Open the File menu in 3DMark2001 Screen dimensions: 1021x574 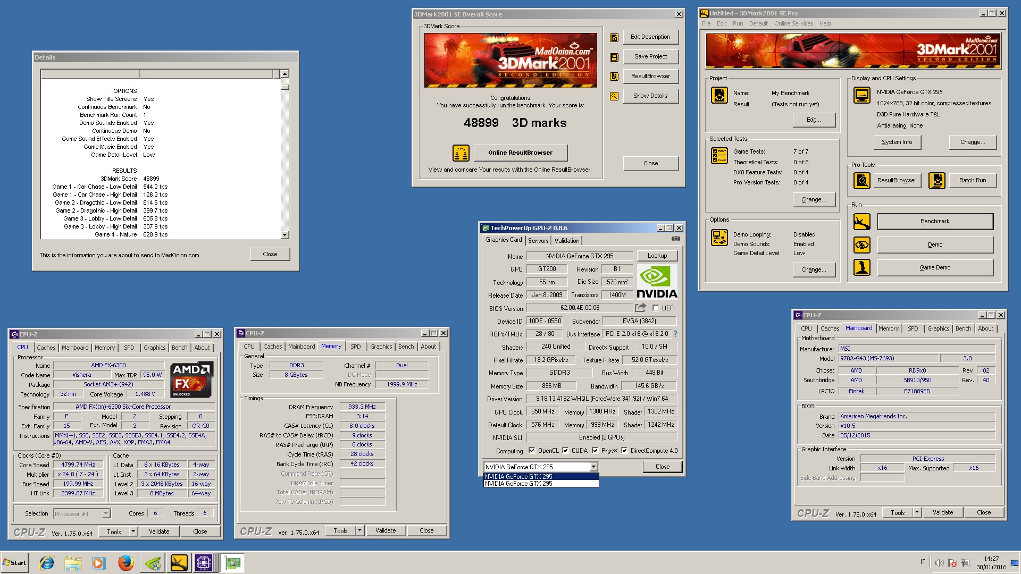[x=706, y=23]
